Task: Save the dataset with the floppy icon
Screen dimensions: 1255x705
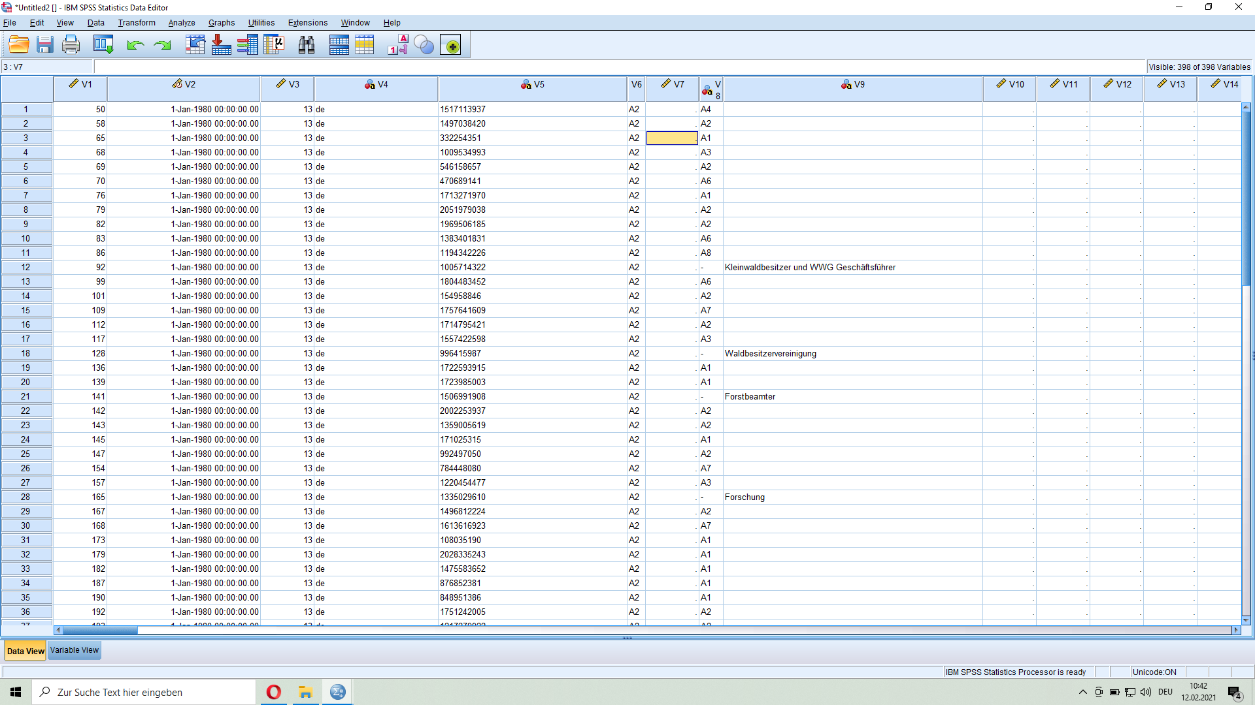Action: tap(44, 45)
